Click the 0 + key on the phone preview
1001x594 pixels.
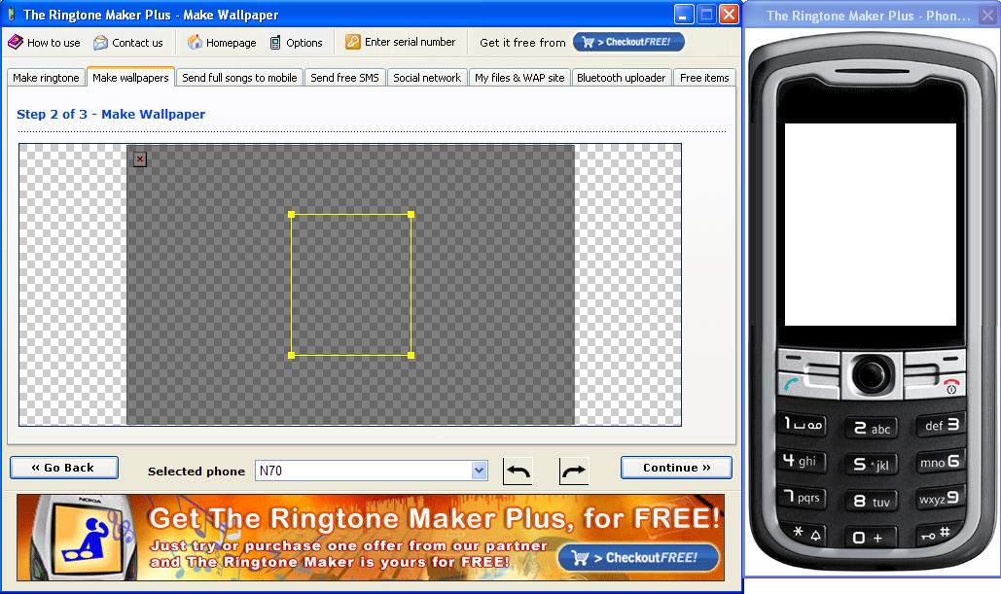[872, 538]
